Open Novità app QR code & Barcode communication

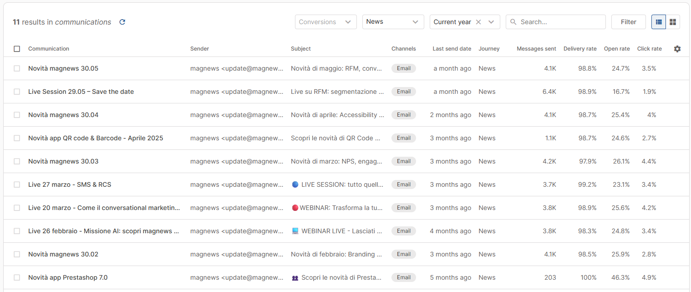(96, 138)
